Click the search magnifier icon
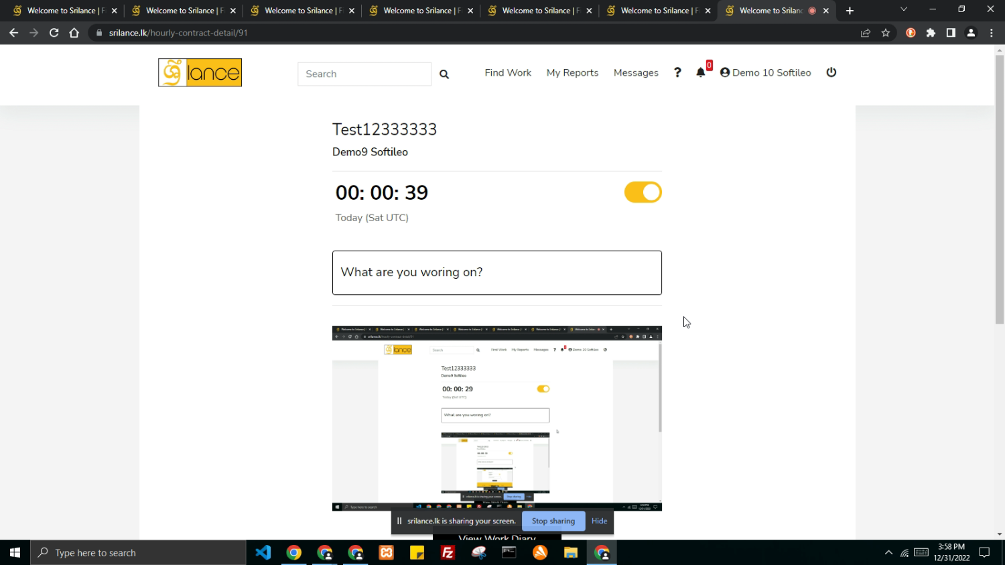Image resolution: width=1005 pixels, height=565 pixels. (x=444, y=74)
